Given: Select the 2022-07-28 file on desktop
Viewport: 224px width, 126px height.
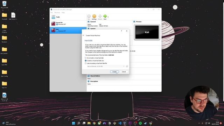Looking at the screenshot, I should (5, 97).
